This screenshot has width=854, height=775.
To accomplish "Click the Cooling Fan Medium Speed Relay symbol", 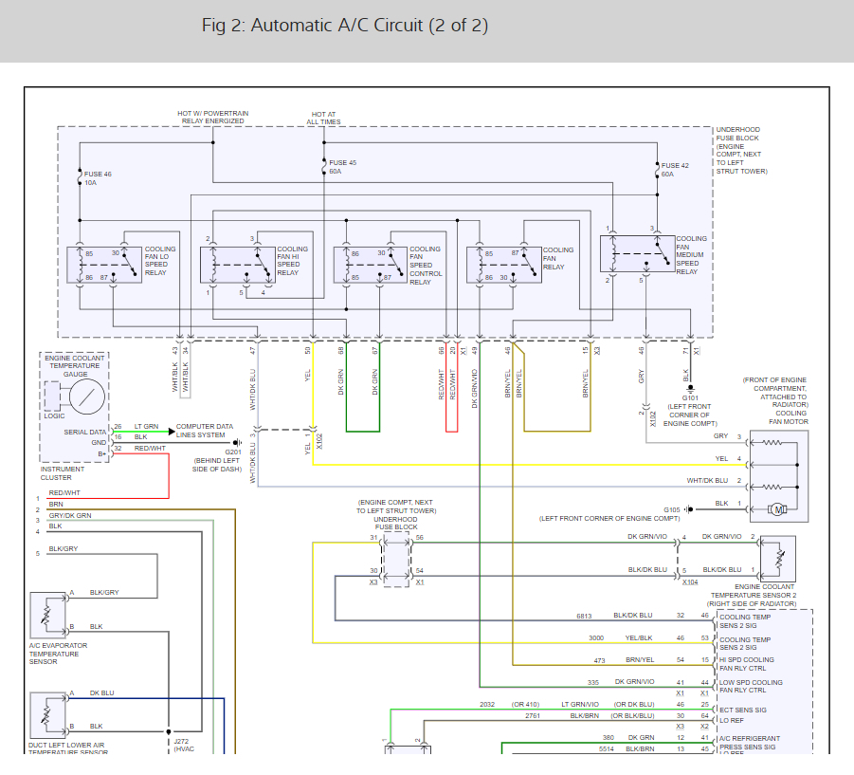I will 637,253.
